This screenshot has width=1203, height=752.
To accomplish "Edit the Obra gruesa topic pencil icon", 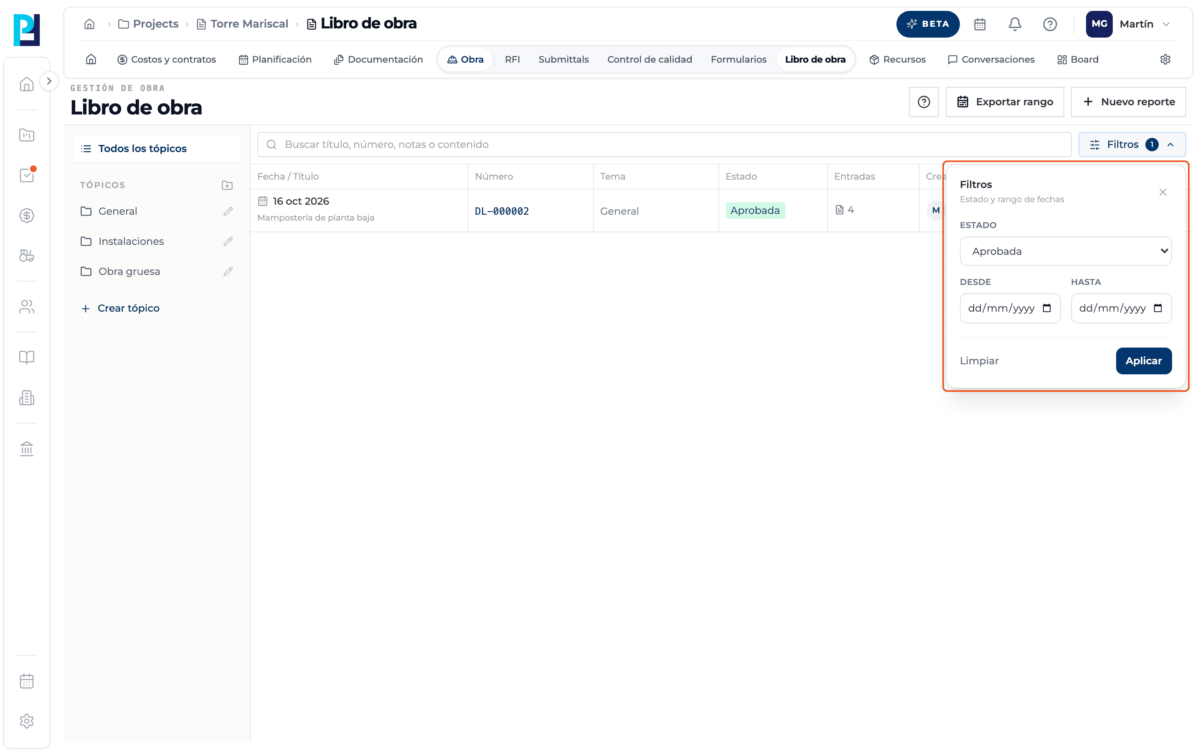I will pos(228,272).
